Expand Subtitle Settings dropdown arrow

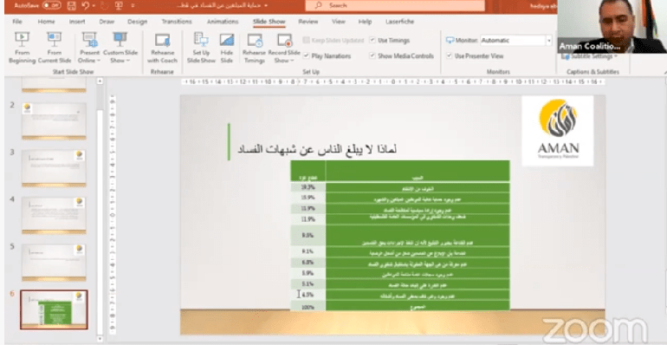[616, 56]
